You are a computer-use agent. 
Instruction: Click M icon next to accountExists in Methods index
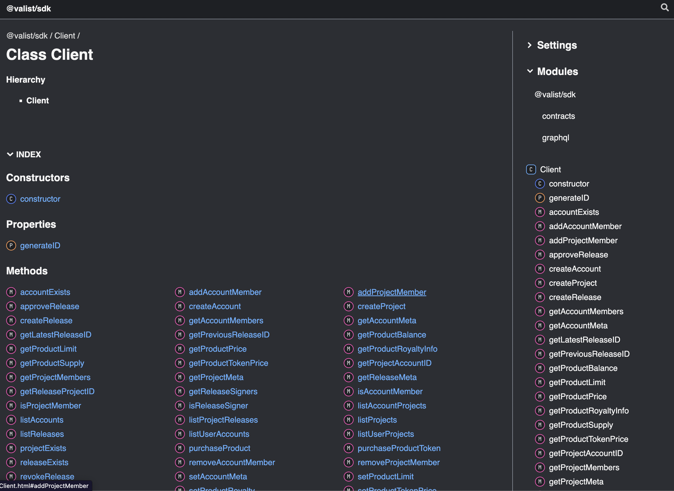11,292
